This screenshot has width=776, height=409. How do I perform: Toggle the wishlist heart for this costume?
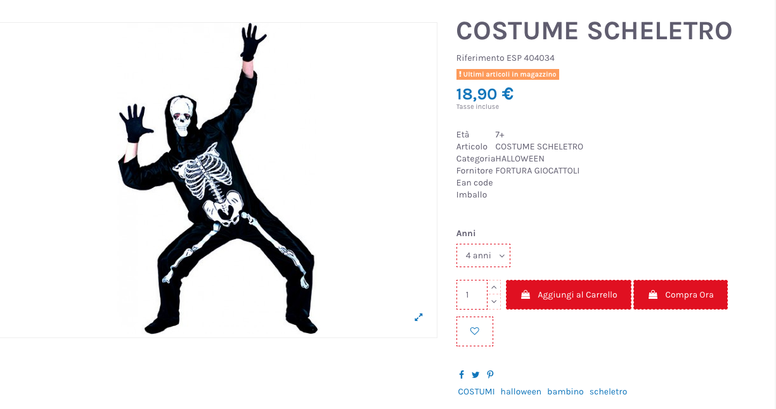(x=474, y=330)
